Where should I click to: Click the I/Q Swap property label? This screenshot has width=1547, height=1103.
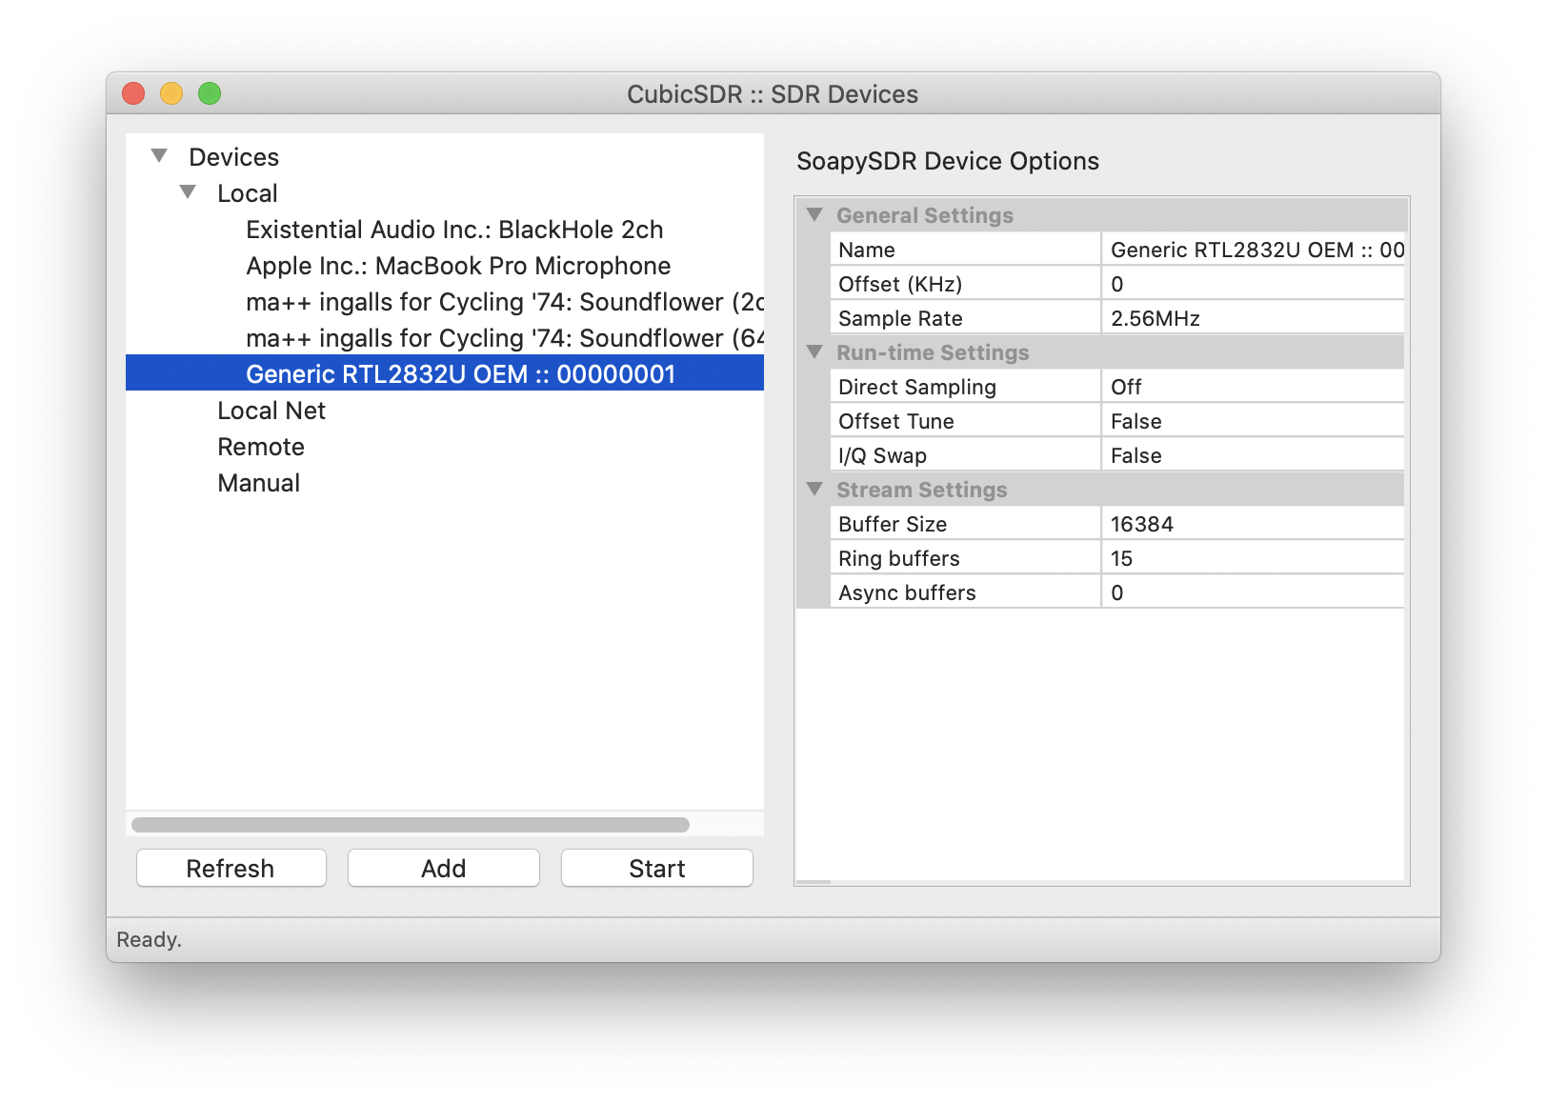coord(882,455)
